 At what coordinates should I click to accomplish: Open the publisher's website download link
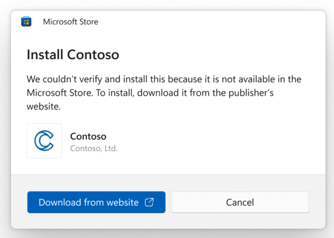coord(96,202)
